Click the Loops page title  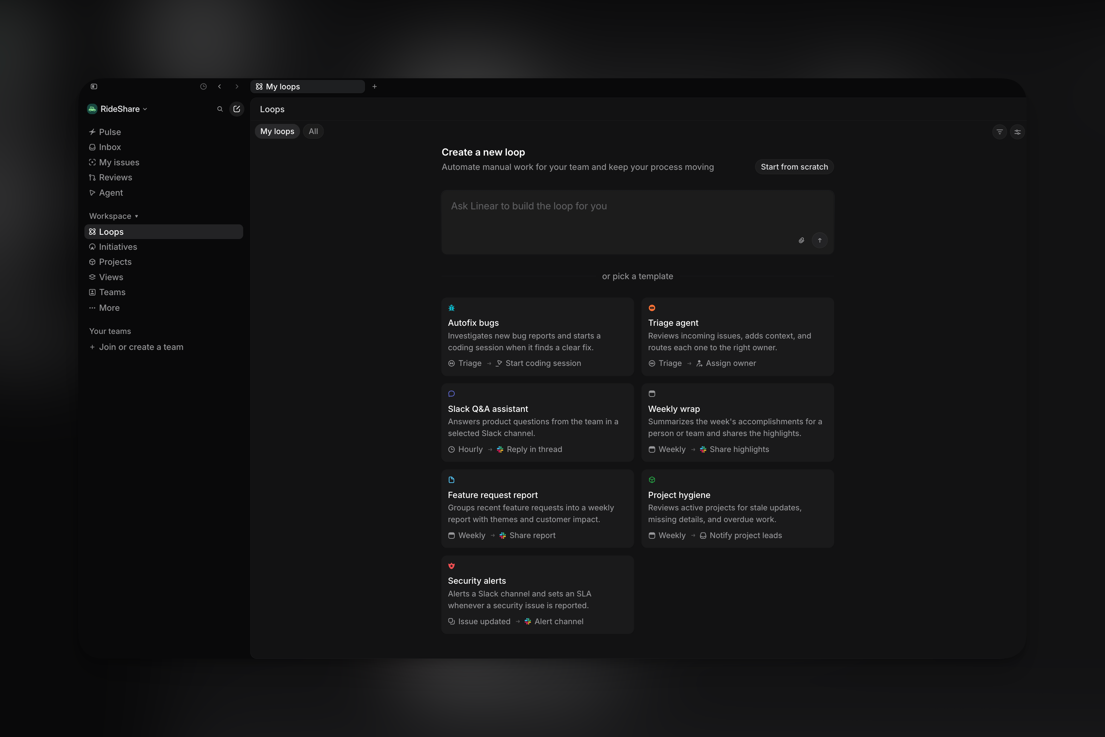pos(272,109)
